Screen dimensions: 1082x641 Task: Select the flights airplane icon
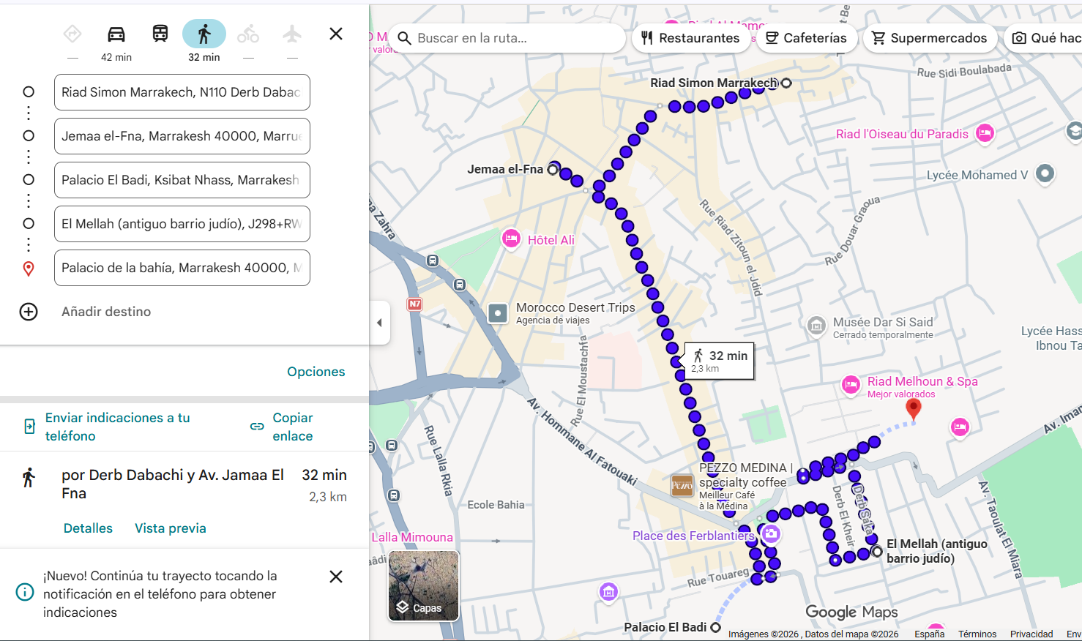point(292,34)
